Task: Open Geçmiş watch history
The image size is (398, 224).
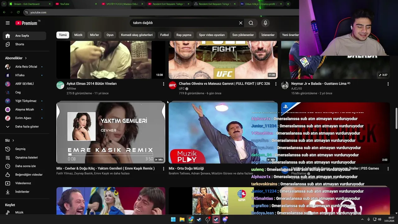Action: tap(24, 149)
